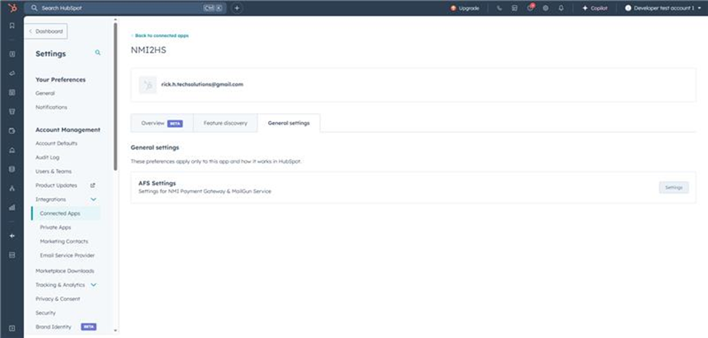Screen dimensions: 708x338
Task: Open the Breeze sparkle icon in rail
Action: pyautogui.click(x=12, y=236)
